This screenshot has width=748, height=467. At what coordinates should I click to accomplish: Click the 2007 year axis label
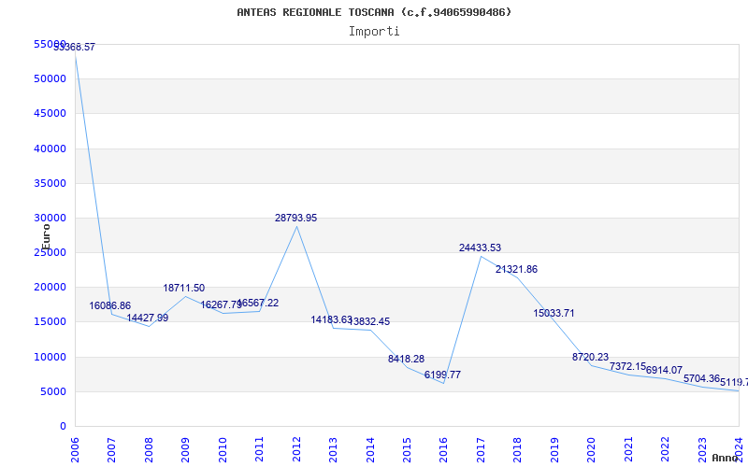pyautogui.click(x=111, y=450)
